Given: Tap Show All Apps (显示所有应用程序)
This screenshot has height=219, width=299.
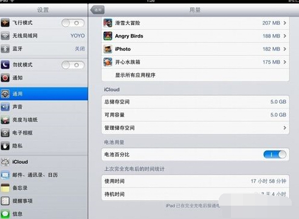Looking at the screenshot, I should [x=195, y=75].
